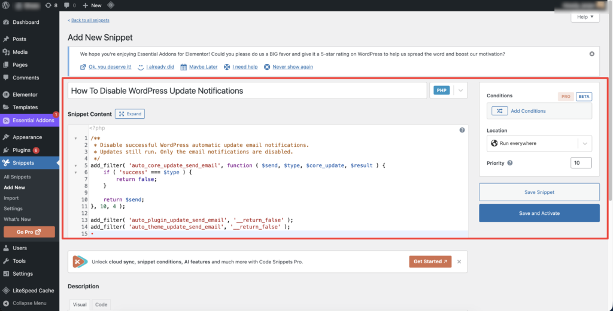The width and height of the screenshot is (613, 311).
Task: Open the Appearance menu
Action: click(27, 137)
